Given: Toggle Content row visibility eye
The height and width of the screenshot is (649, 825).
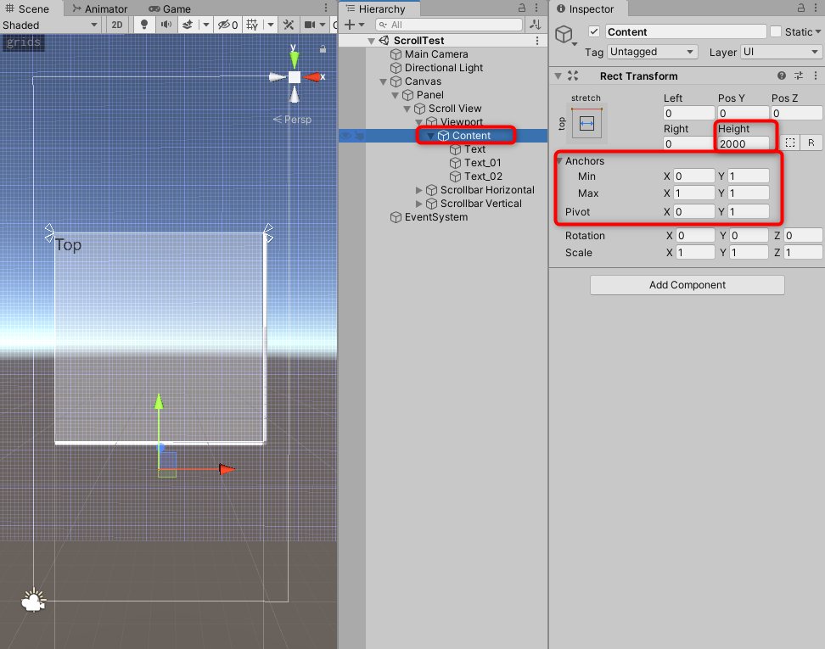Looking at the screenshot, I should point(345,136).
